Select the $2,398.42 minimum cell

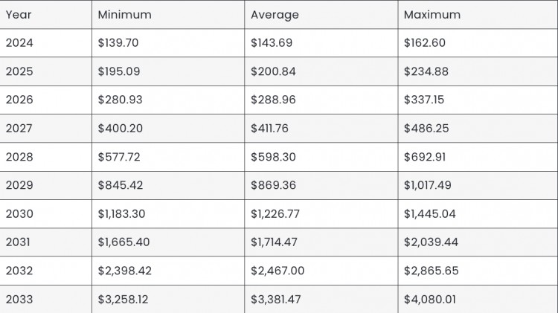coord(168,271)
